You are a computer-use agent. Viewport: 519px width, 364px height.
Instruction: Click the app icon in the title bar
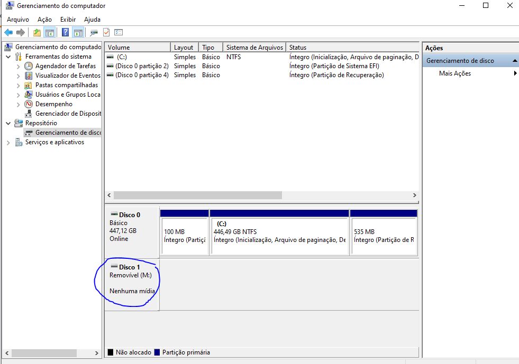(x=10, y=5)
